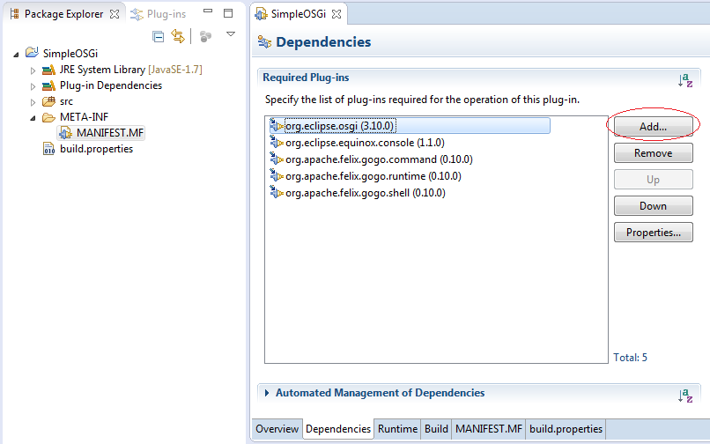Close the SimpleOSGi editor tab

pos(337,14)
